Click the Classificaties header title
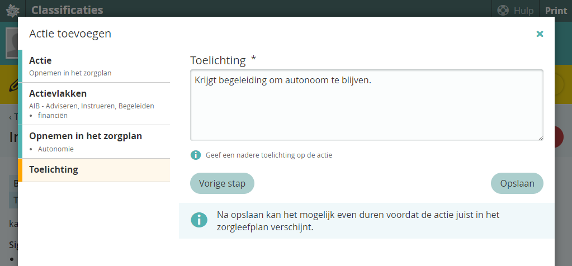572x266 pixels. (x=67, y=10)
